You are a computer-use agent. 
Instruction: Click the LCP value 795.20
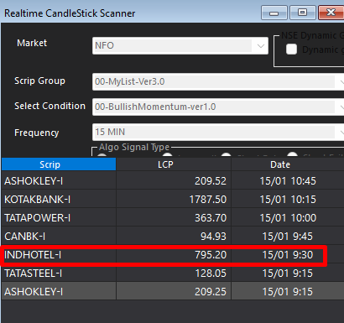point(211,255)
